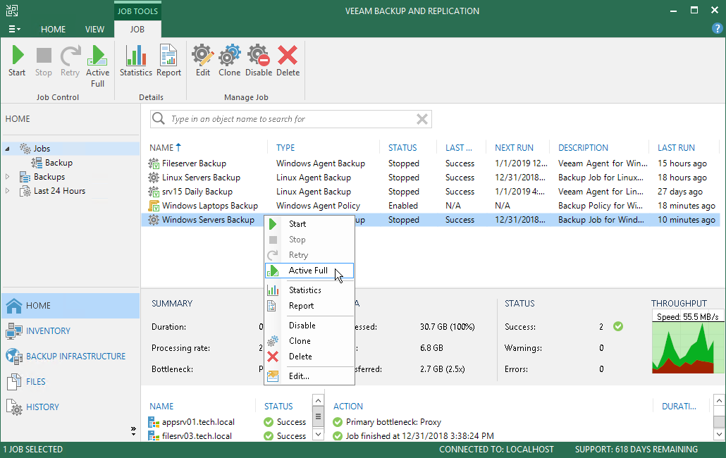Choose Disable in the context menu
Image resolution: width=726 pixels, height=458 pixels.
click(309, 326)
